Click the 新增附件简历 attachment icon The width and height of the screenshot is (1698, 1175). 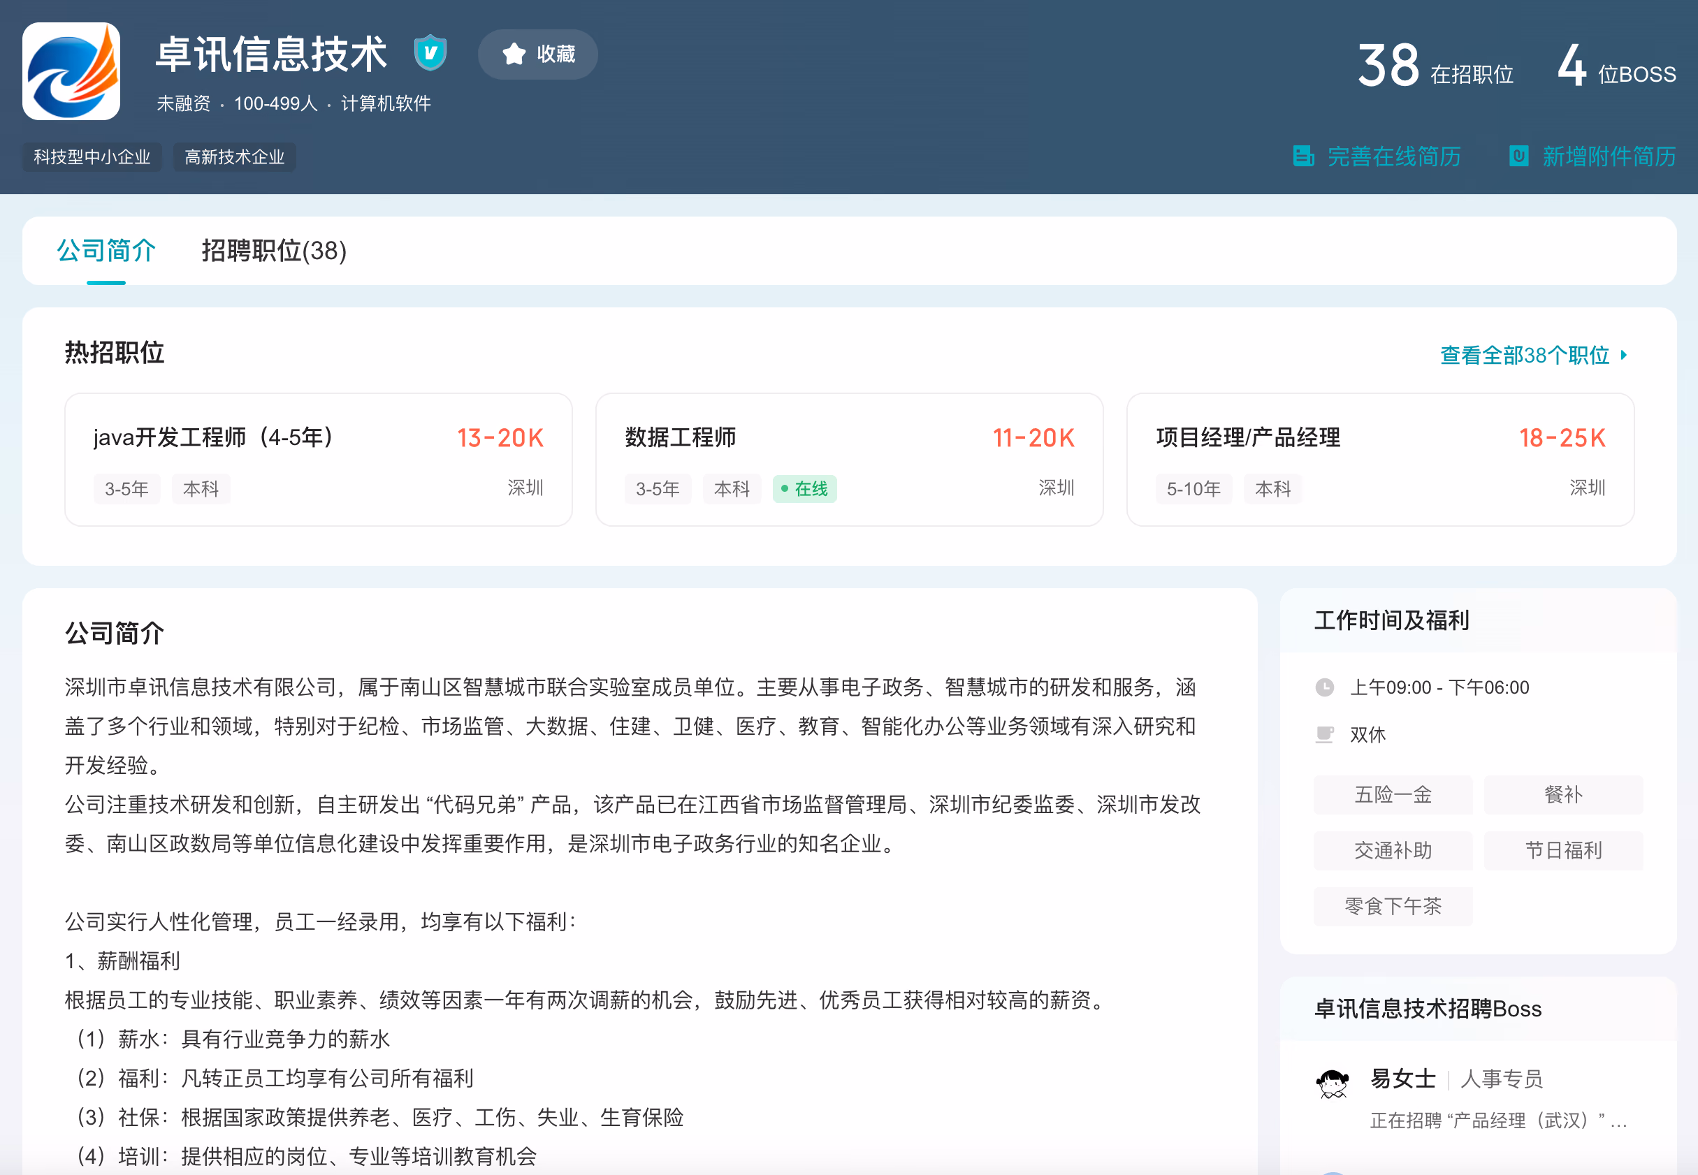click(x=1518, y=156)
